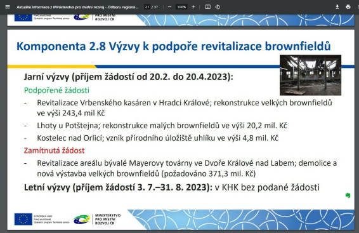Click the zoom out minus icon

(169, 7)
